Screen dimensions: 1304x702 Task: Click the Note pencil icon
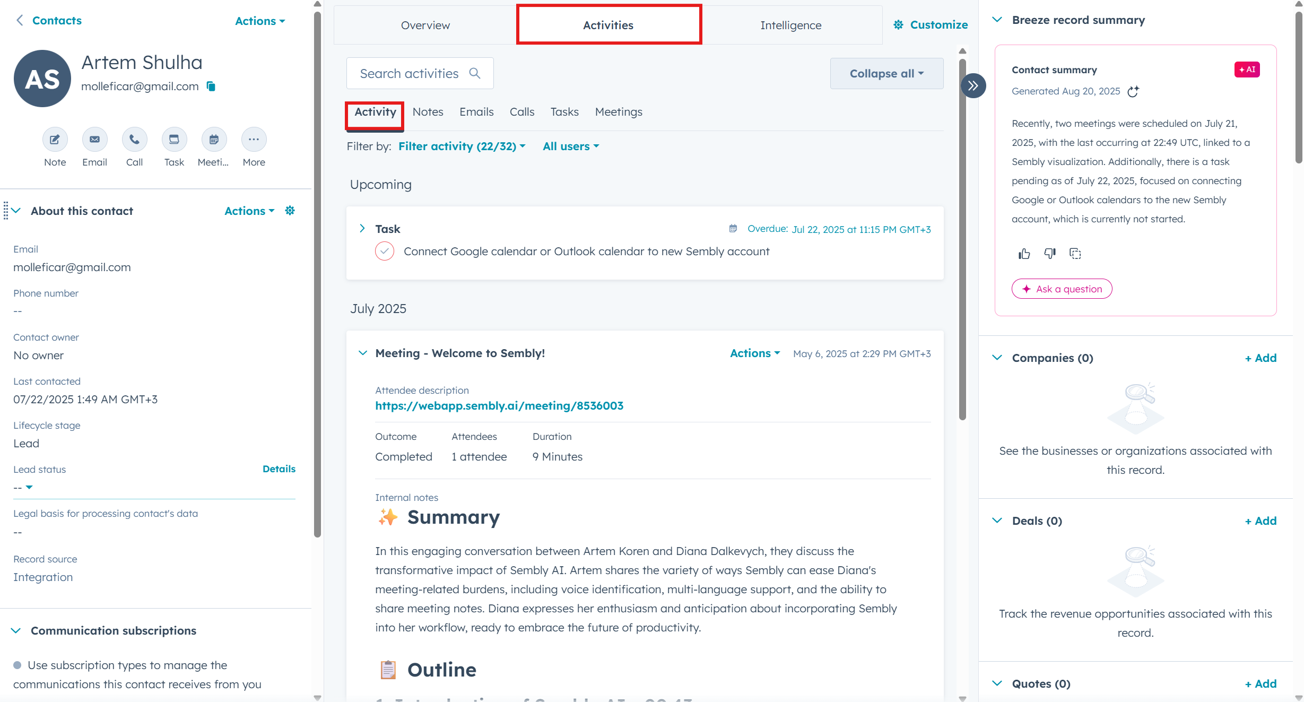[x=55, y=140]
